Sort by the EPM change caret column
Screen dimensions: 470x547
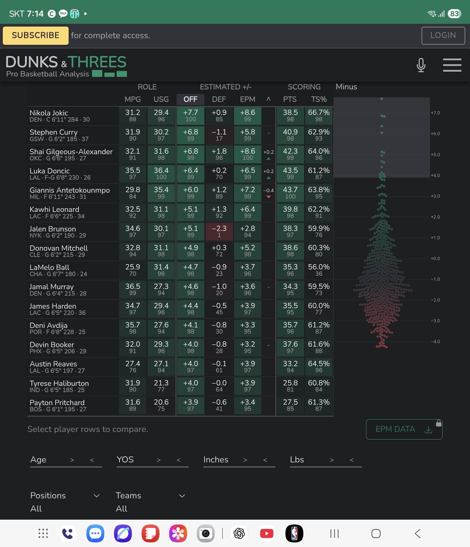pyautogui.click(x=268, y=99)
